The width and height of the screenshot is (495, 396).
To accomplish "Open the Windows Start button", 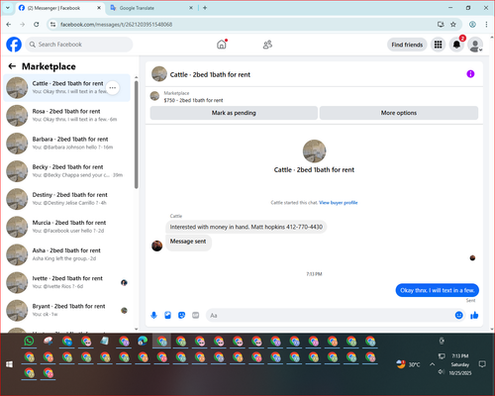I will [x=9, y=364].
